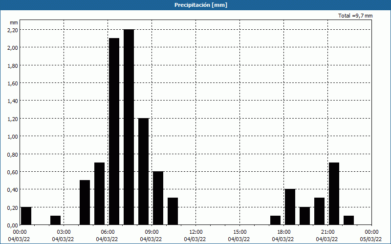391x244 pixels.
Task: Select the 0,40 mm bar starting at 18:00
Action: (x=290, y=207)
